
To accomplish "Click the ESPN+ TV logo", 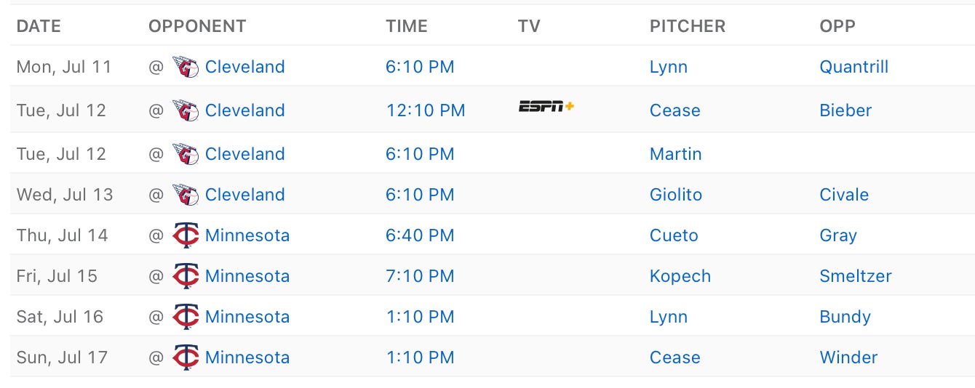I will click(546, 107).
